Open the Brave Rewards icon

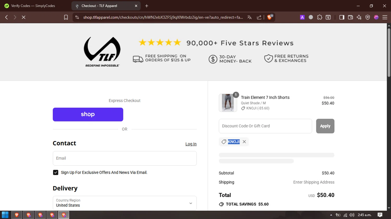(376, 17)
